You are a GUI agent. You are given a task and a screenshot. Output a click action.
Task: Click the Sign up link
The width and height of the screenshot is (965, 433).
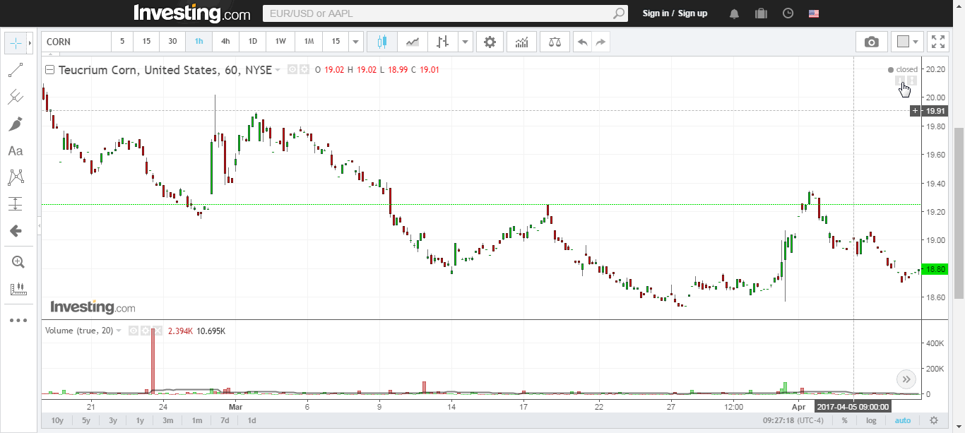coord(692,13)
